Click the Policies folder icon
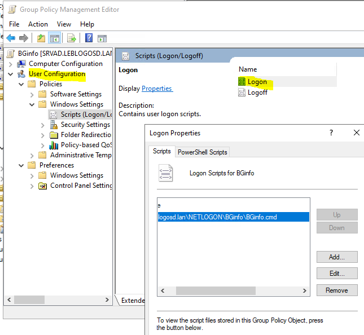 pos(32,83)
